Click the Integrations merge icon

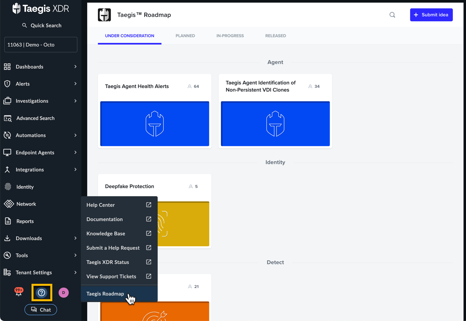pos(7,170)
